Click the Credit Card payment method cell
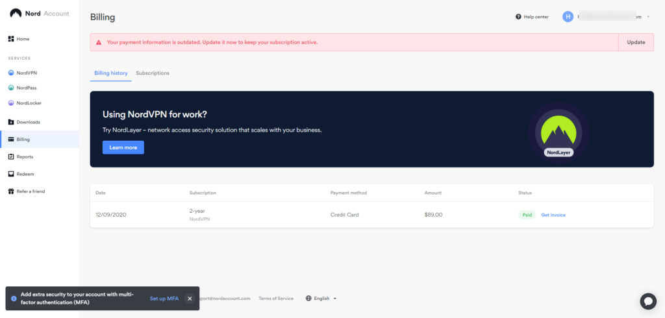 344,215
